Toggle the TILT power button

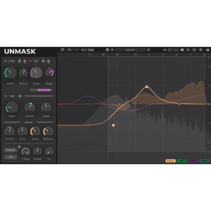pyautogui.click(x=30, y=61)
